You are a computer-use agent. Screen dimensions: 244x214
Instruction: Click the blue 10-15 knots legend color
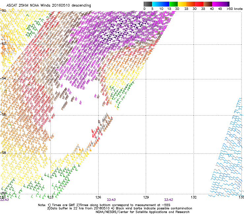[165, 4]
